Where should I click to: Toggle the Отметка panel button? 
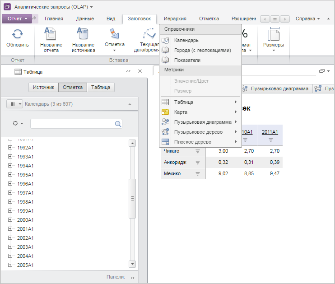click(x=73, y=88)
